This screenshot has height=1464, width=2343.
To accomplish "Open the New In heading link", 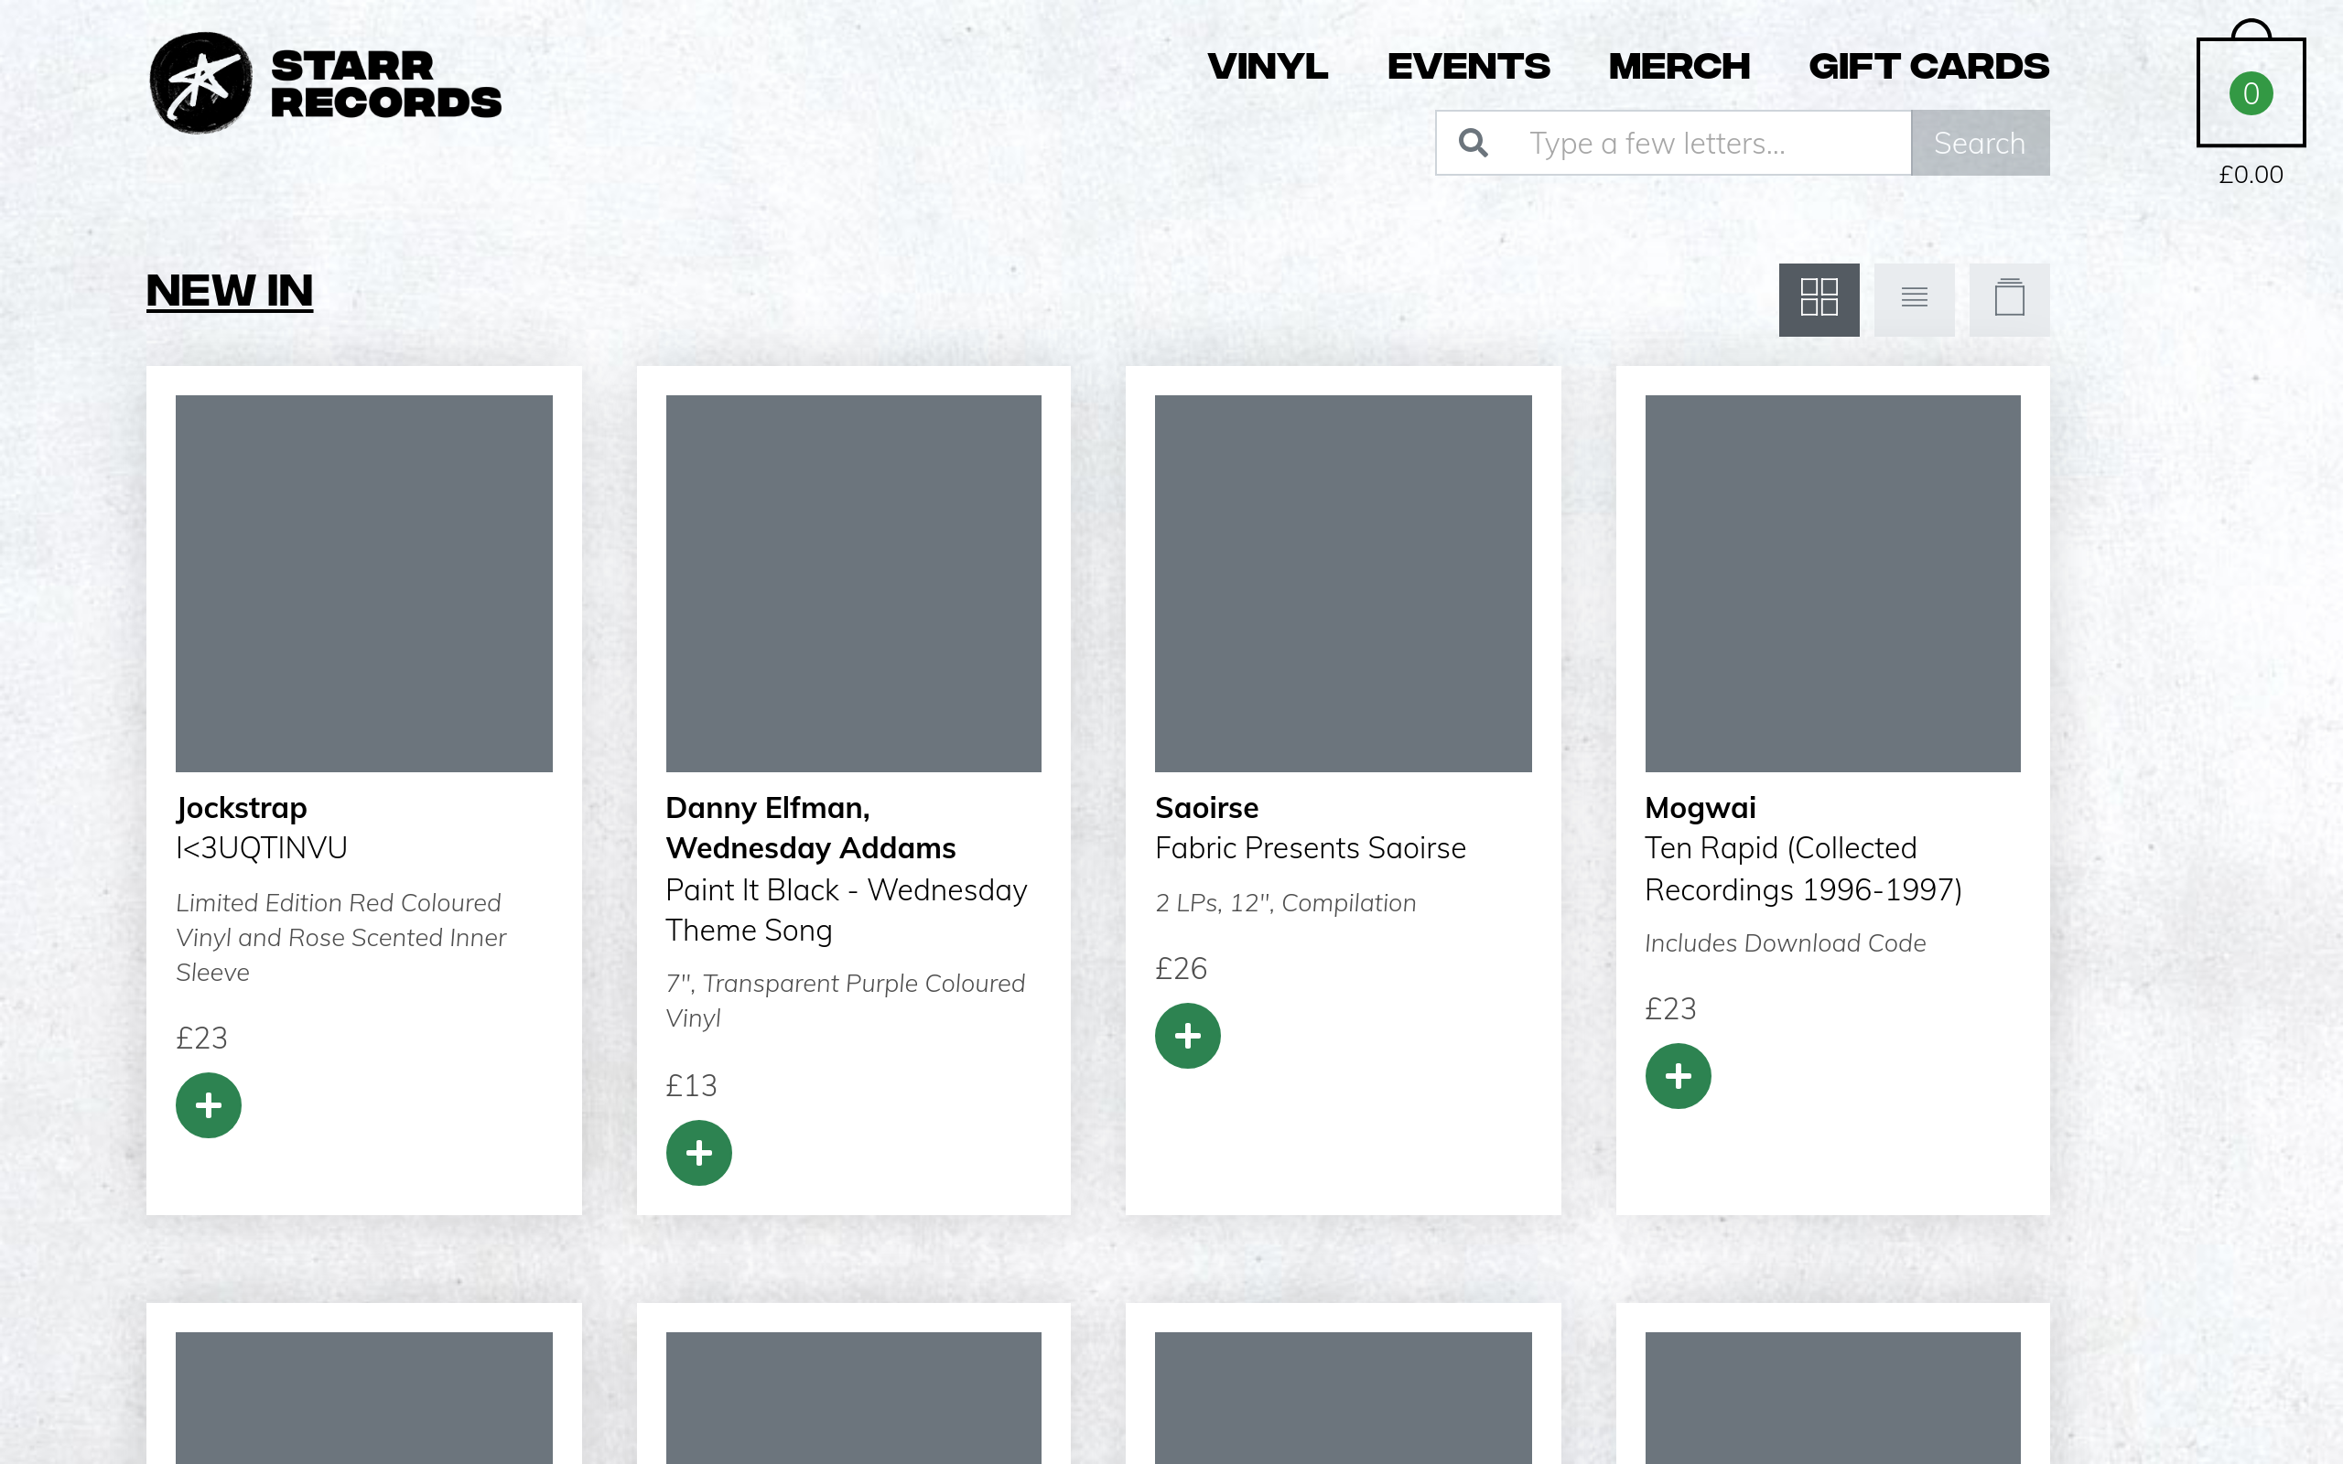I will click(230, 290).
